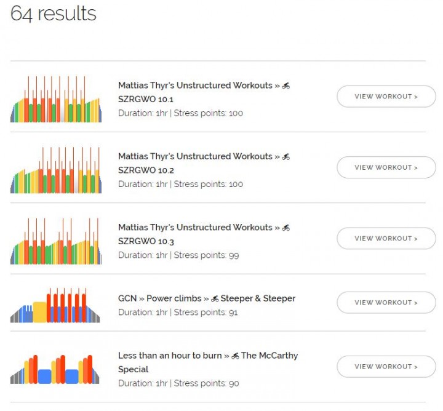
Task: Open McCarthy Special workout profile chart
Action: [55, 369]
